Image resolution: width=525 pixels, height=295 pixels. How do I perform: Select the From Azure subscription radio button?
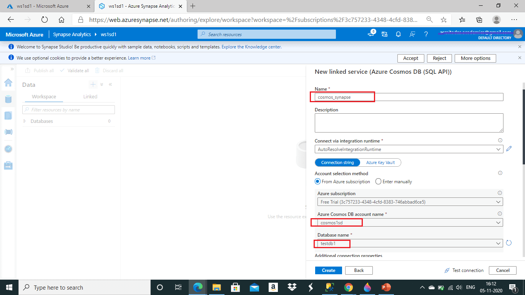pos(317,182)
